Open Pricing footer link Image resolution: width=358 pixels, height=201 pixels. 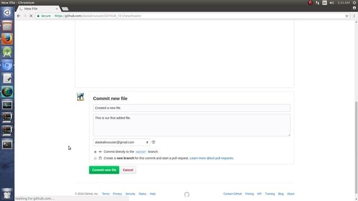[x=249, y=194]
